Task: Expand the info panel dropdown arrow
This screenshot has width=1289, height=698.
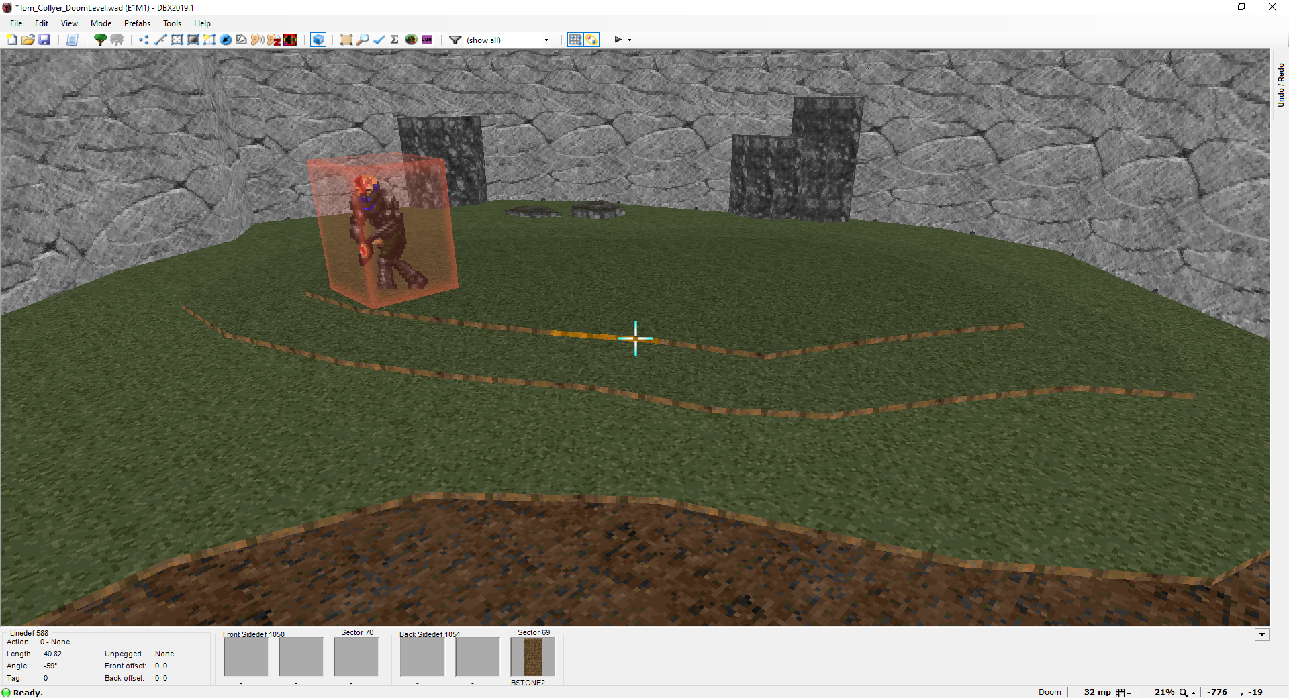Action: (1262, 634)
